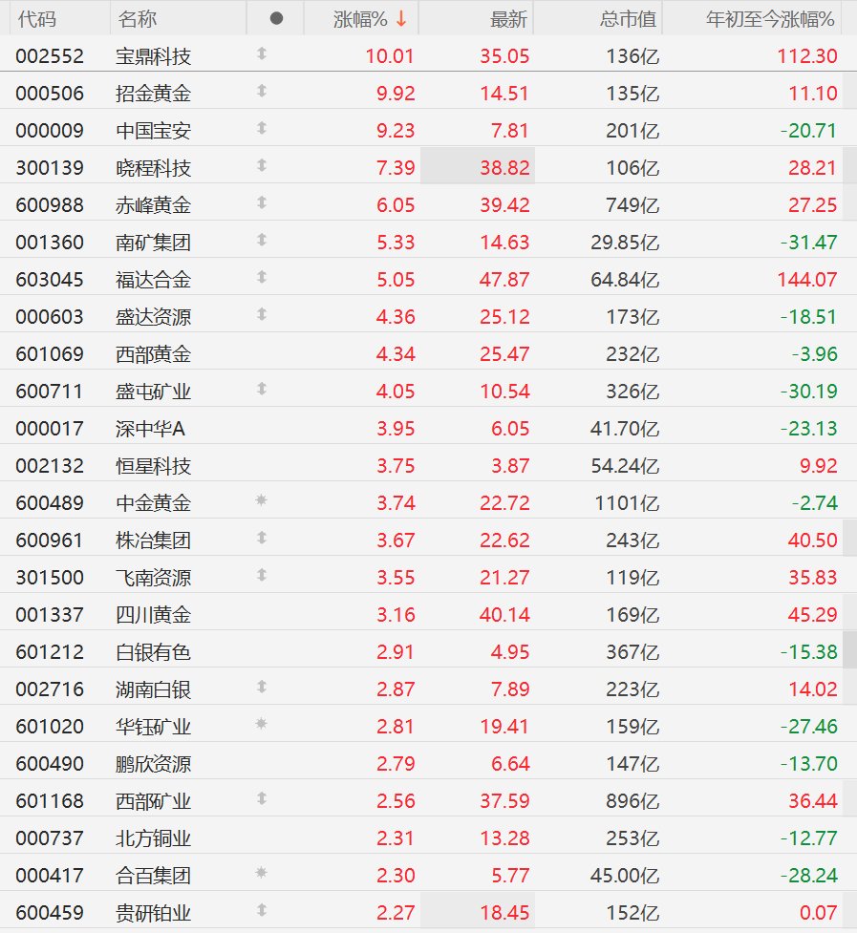Click year-to-date value 36.44 for 西部矿业
This screenshot has width=857, height=933.
point(813,801)
